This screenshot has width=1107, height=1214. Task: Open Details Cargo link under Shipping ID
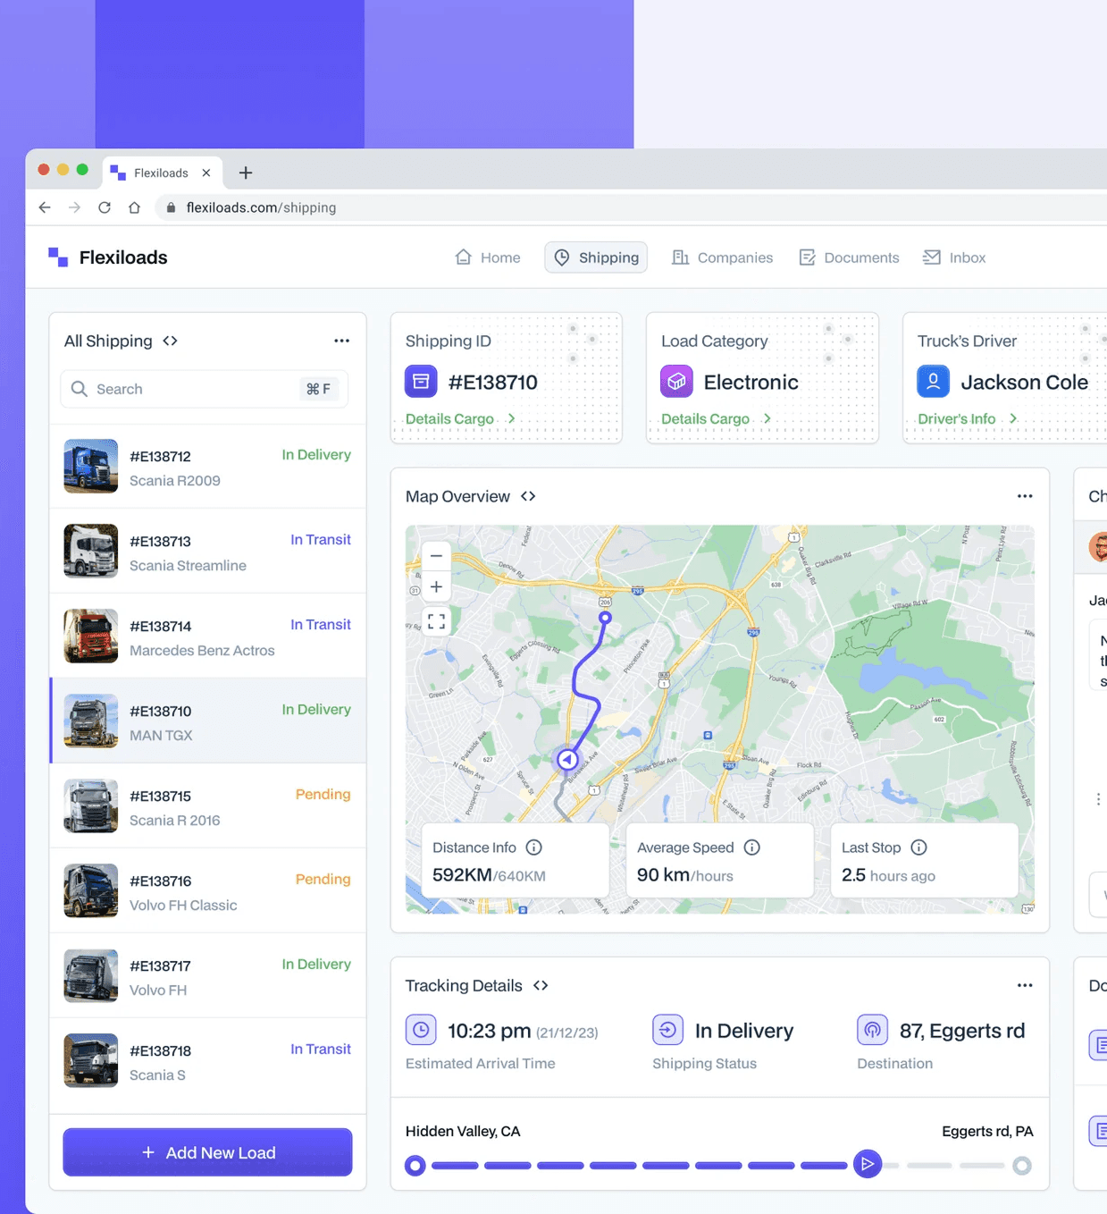pyautogui.click(x=460, y=418)
